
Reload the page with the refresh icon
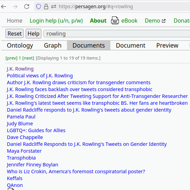pyautogui.click(x=27, y=7)
